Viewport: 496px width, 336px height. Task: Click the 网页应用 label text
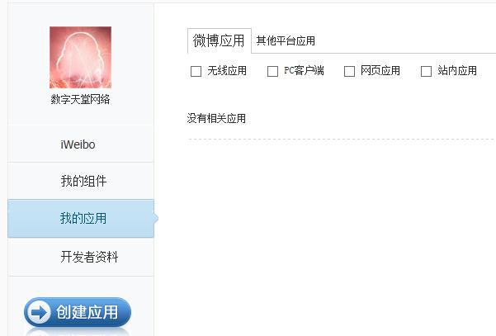pos(380,70)
